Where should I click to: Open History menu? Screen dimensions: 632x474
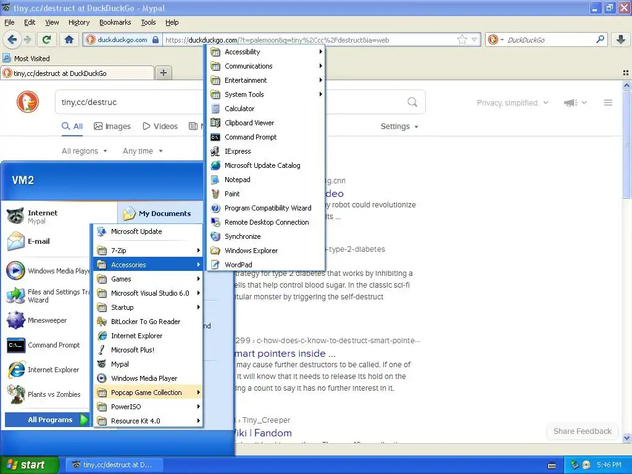tap(78, 22)
